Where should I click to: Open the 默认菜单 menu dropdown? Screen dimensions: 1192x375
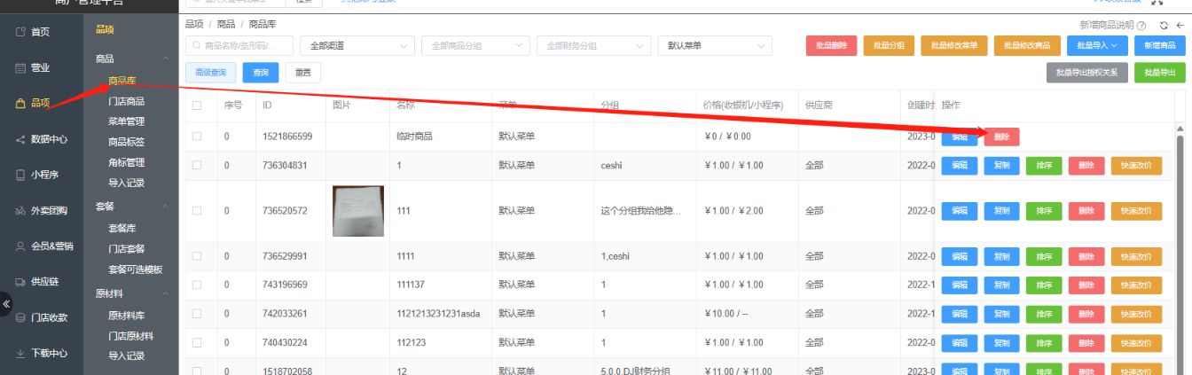715,45
